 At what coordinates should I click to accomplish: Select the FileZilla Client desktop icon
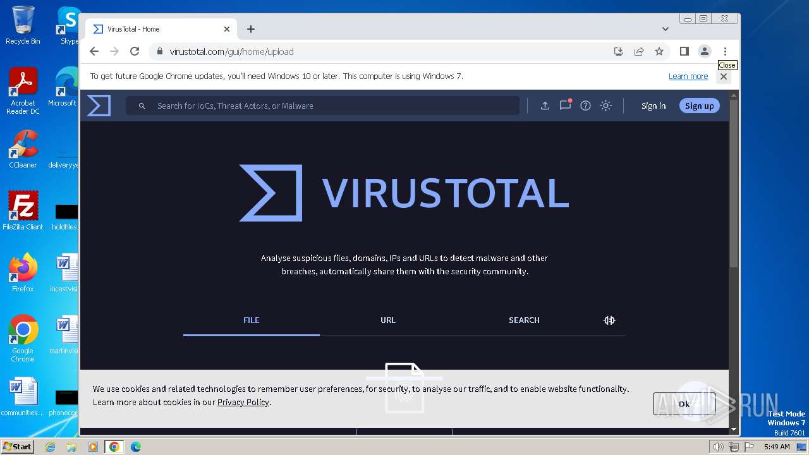click(x=23, y=210)
